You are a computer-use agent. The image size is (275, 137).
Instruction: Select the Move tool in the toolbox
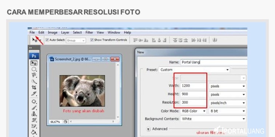coord(34,63)
